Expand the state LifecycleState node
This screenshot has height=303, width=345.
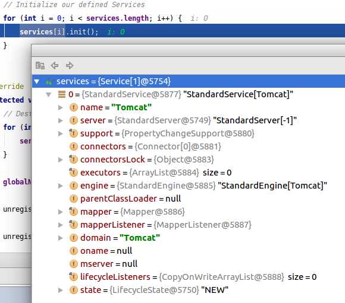point(60,290)
